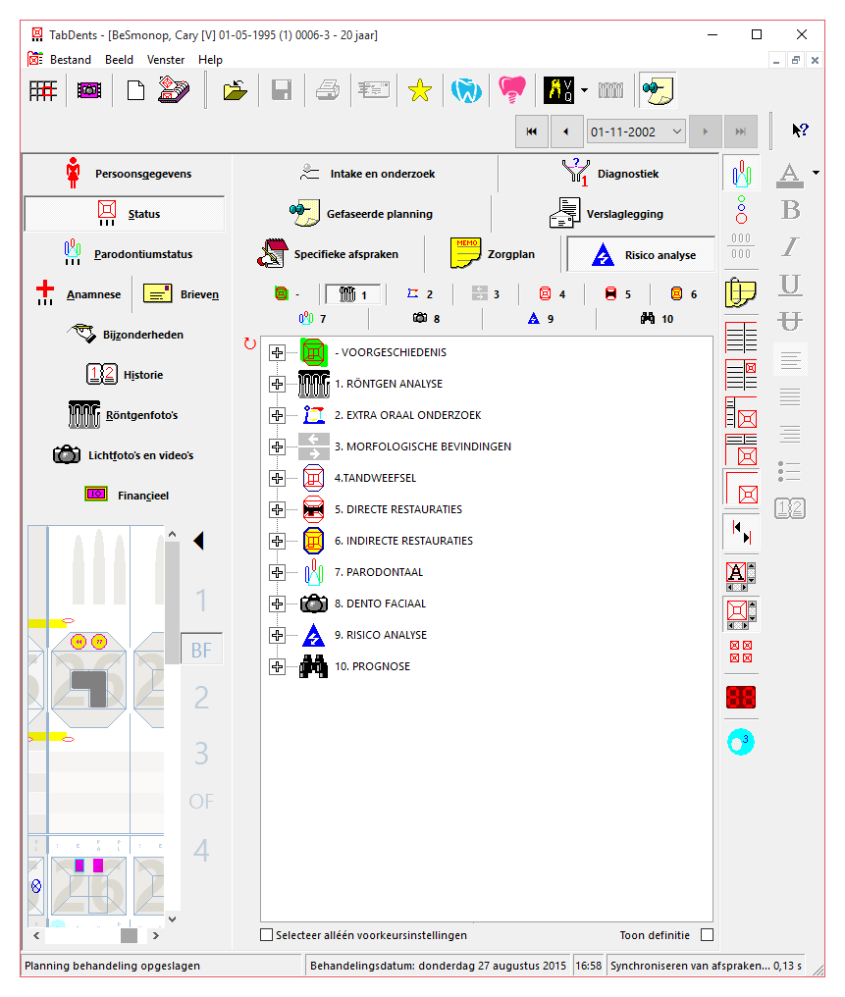This screenshot has width=845, height=997.
Task: Select the BF quadrant marker
Action: 201,650
